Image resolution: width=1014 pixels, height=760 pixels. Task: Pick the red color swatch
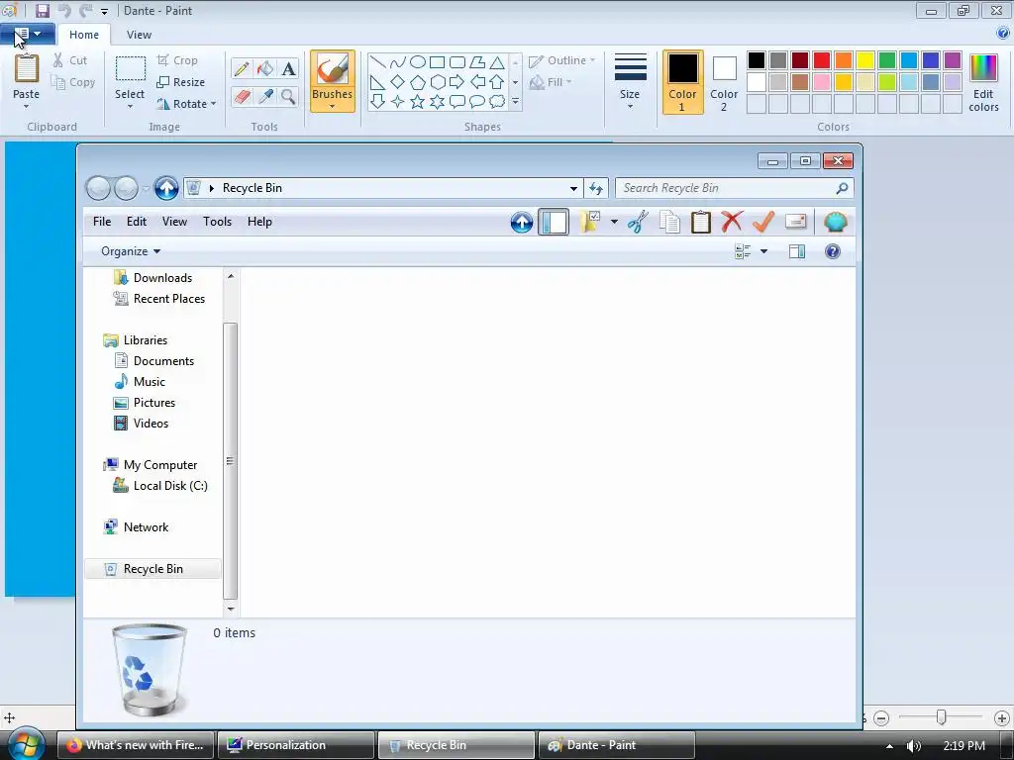click(x=822, y=60)
